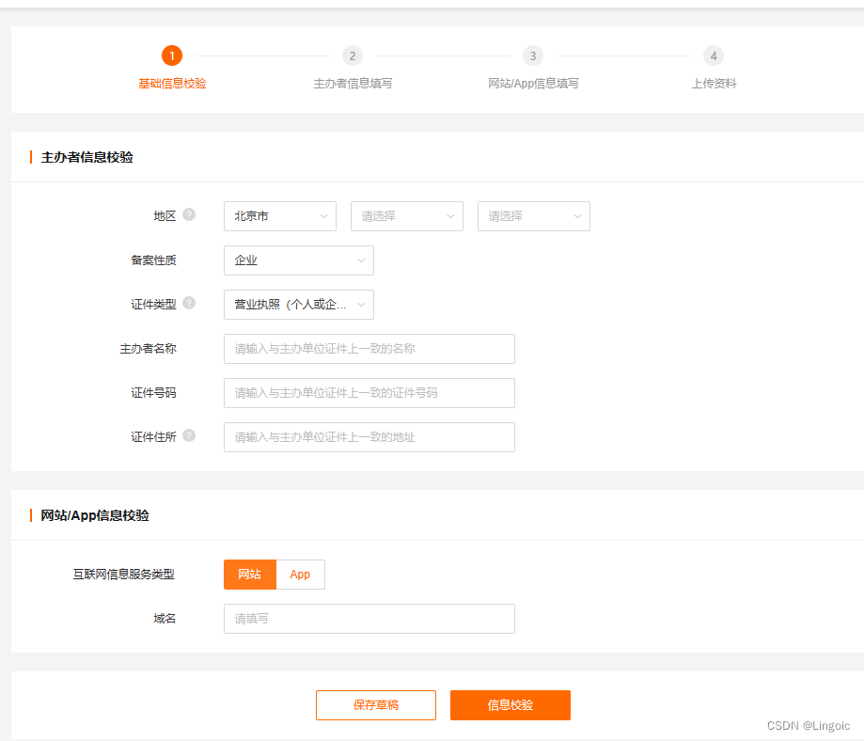Open the 证件类型 营业执照 dropdown
This screenshot has height=741, width=864.
[298, 304]
